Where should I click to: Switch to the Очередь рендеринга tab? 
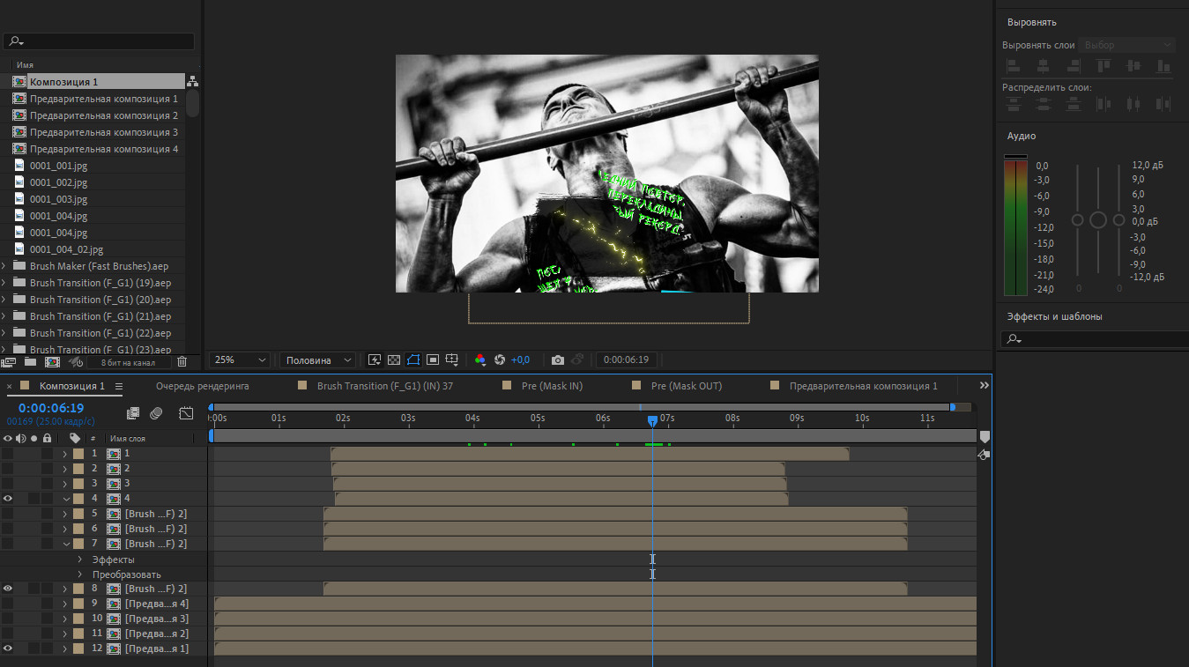[202, 386]
